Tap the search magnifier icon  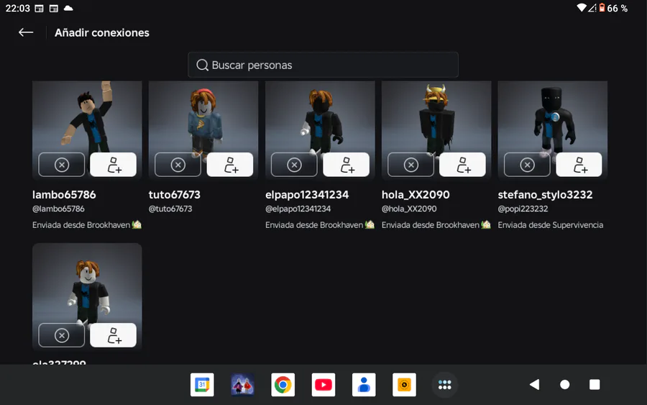202,65
